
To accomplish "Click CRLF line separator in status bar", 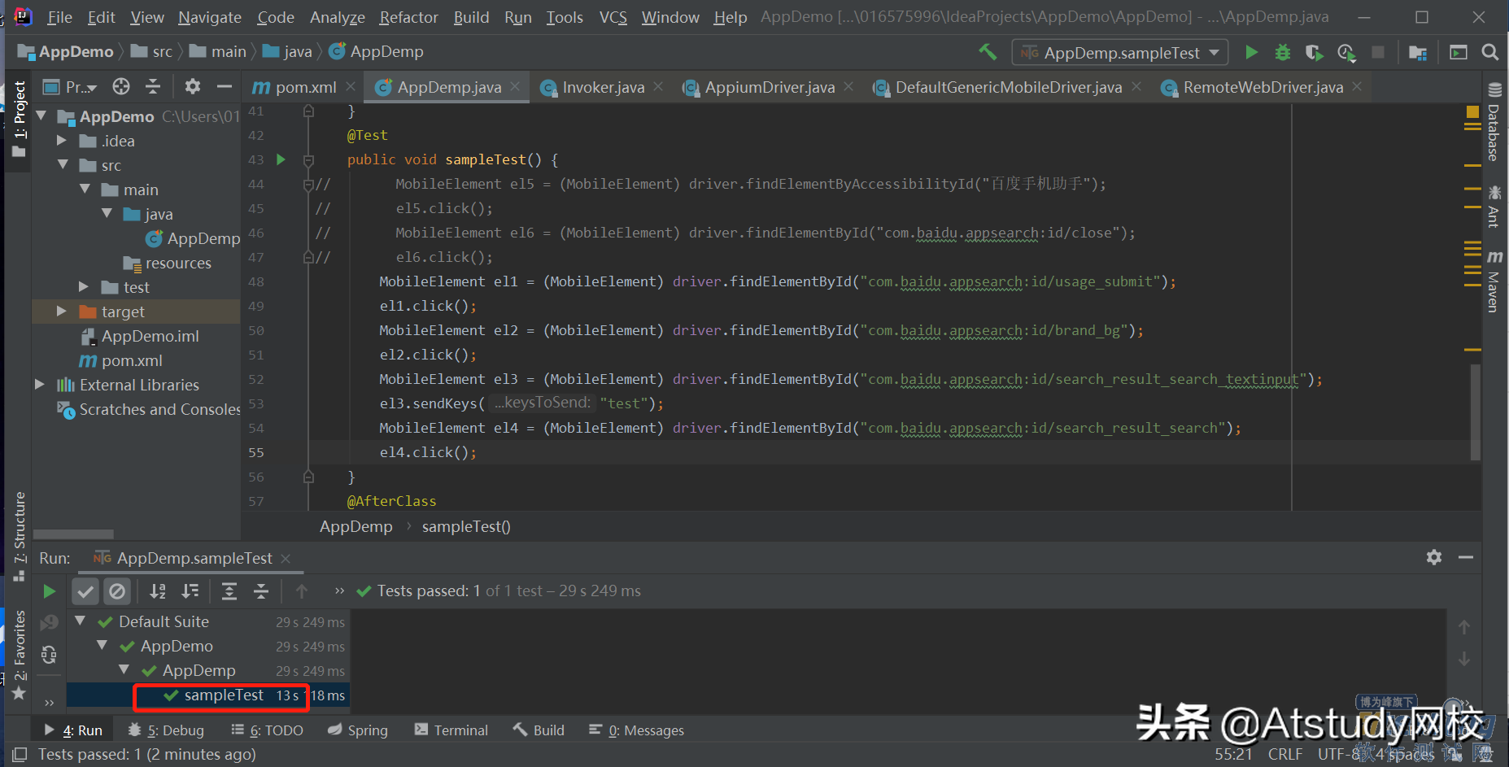I will [1285, 754].
